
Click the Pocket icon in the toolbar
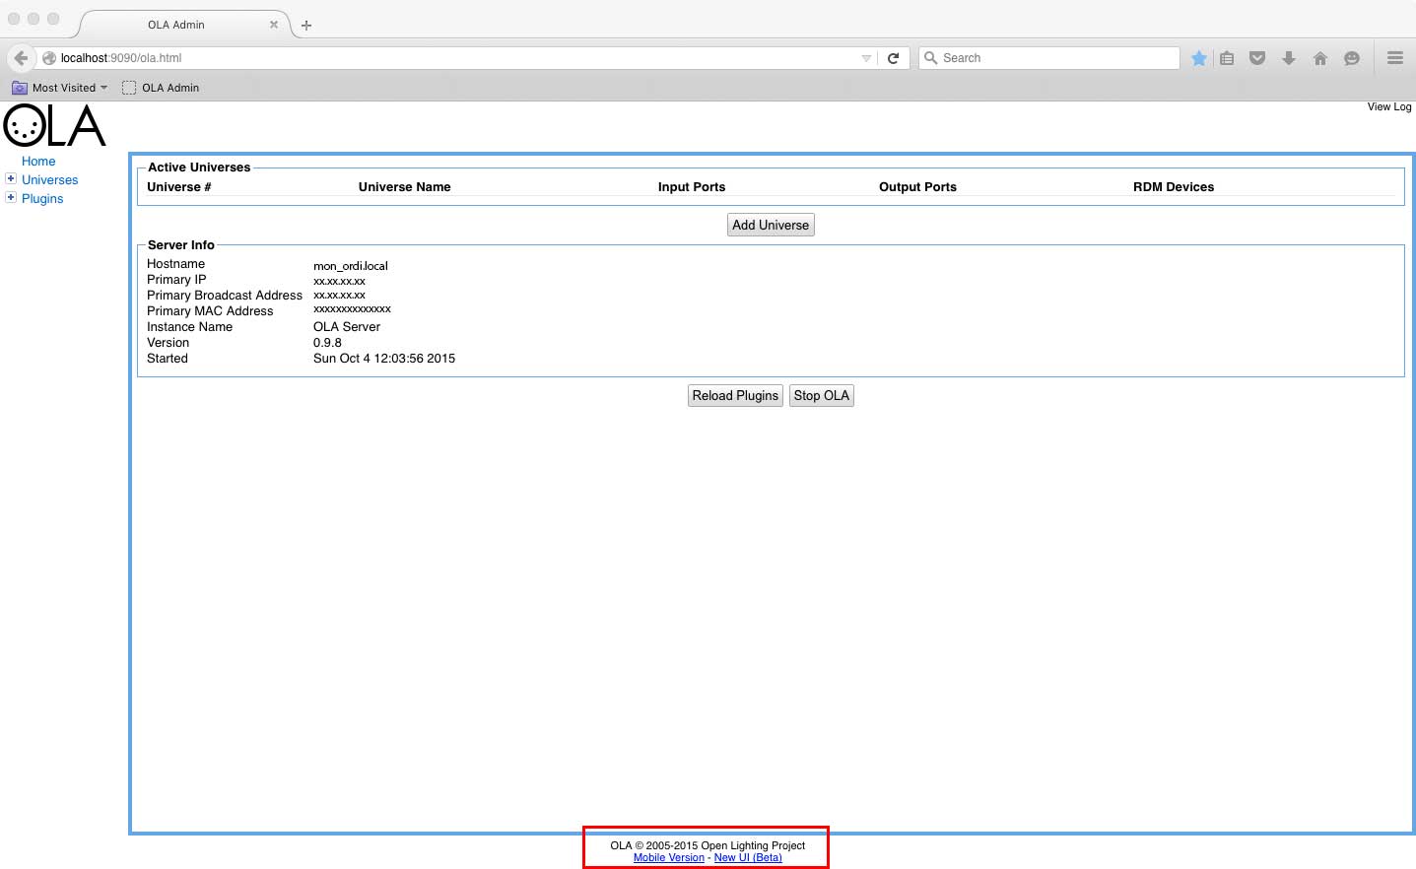tap(1257, 58)
